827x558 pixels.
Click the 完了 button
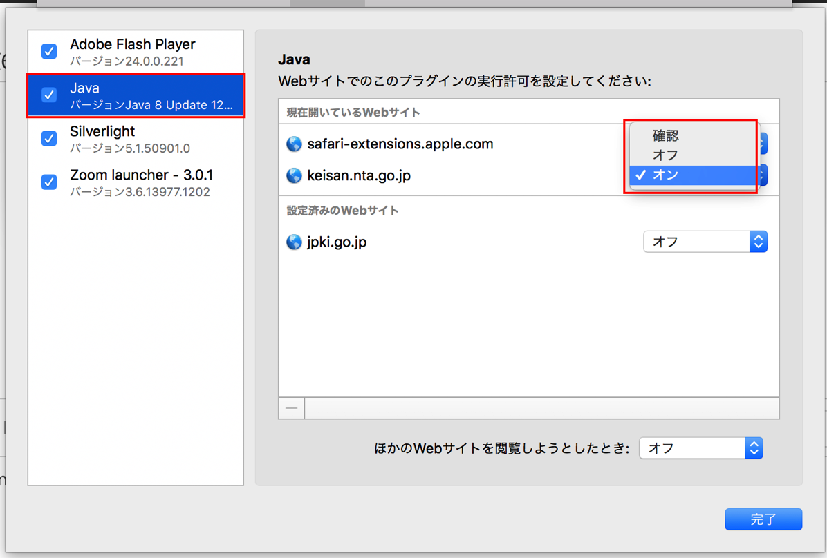pyautogui.click(x=763, y=519)
